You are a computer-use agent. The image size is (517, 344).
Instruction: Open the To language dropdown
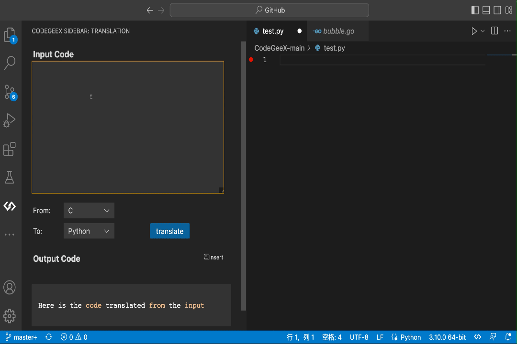(89, 231)
